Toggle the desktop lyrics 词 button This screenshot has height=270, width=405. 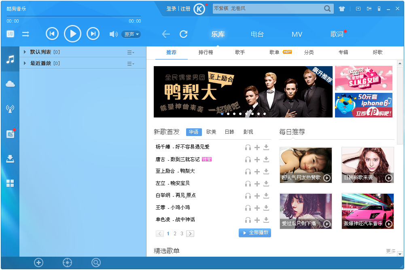10,34
